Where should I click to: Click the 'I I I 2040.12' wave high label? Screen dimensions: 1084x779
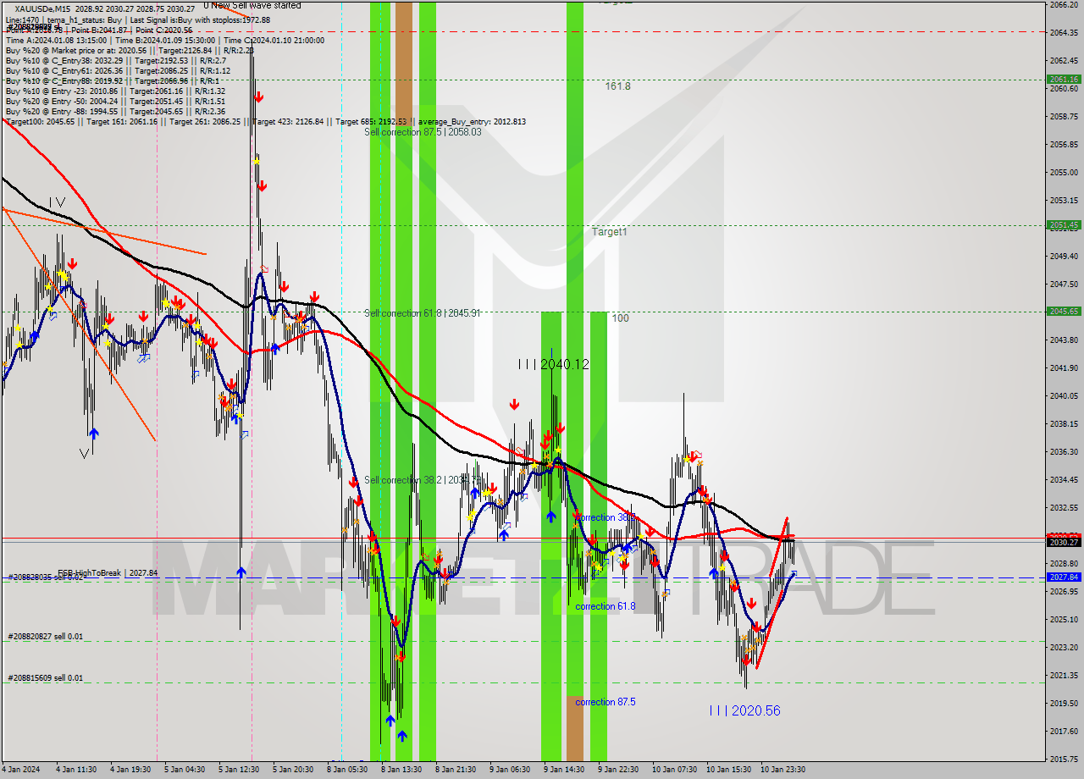pos(554,364)
